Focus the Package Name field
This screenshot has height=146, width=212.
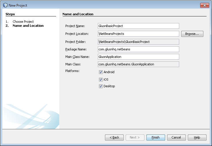click(x=138, y=49)
